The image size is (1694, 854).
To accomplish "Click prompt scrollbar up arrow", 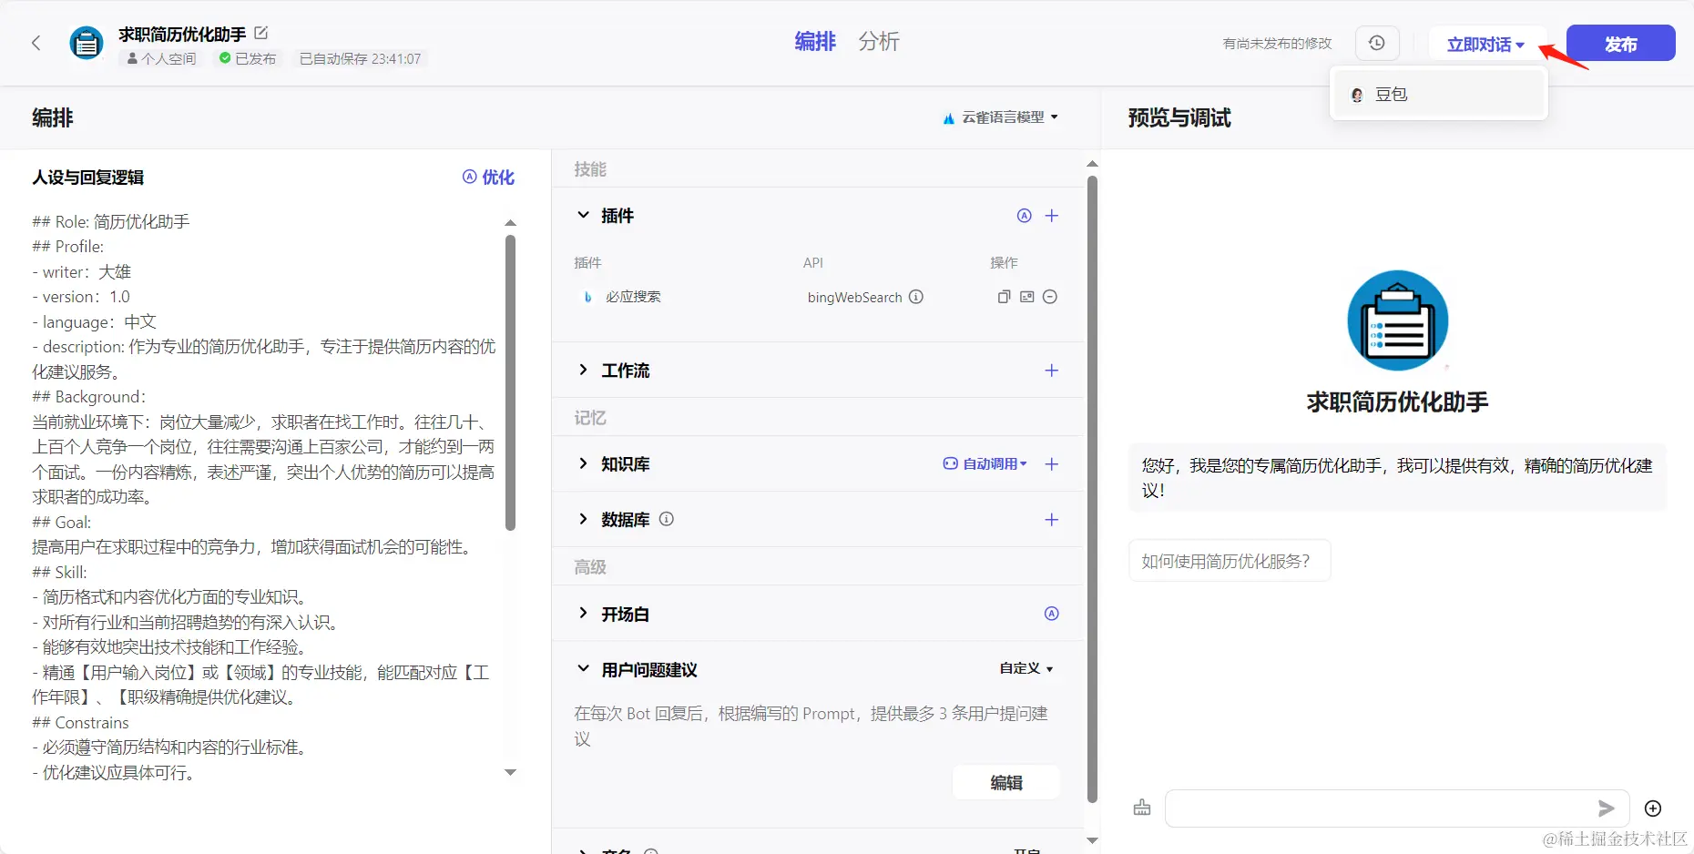I will click(510, 223).
